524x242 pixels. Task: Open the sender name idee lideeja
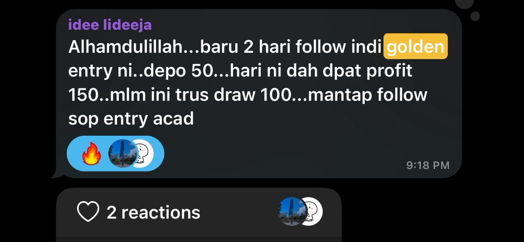click(x=110, y=25)
